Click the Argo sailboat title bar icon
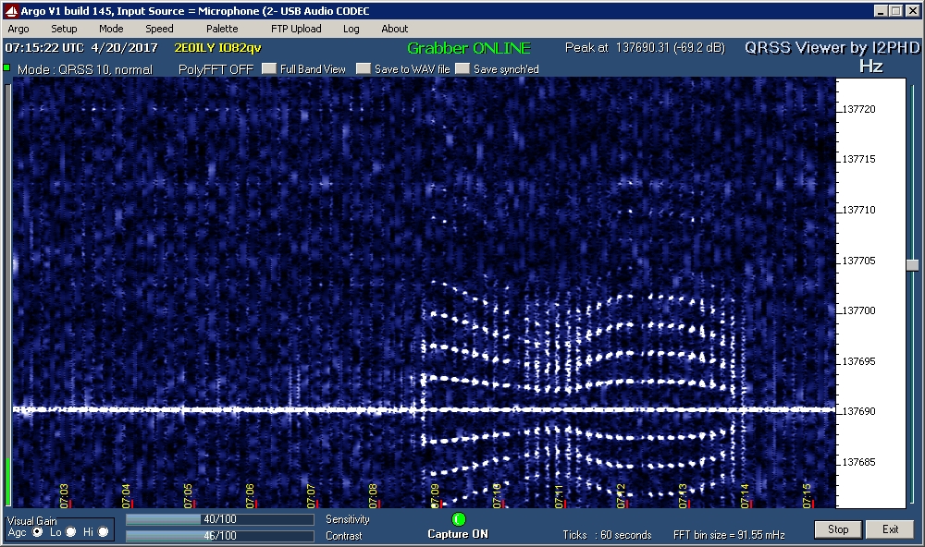Screen dimensions: 925x547 click(11, 10)
